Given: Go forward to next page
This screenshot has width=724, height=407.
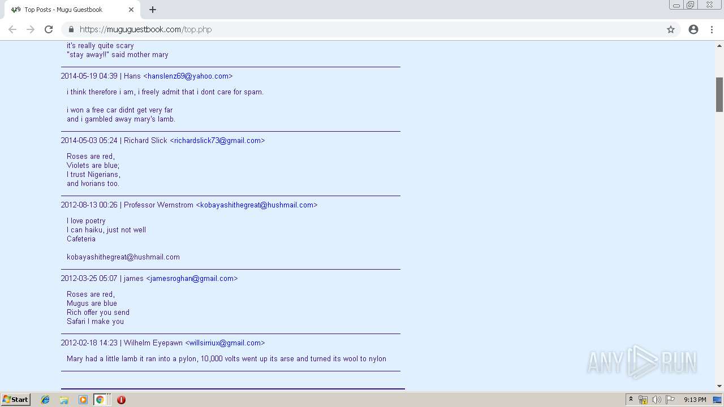Looking at the screenshot, I should click(x=31, y=29).
